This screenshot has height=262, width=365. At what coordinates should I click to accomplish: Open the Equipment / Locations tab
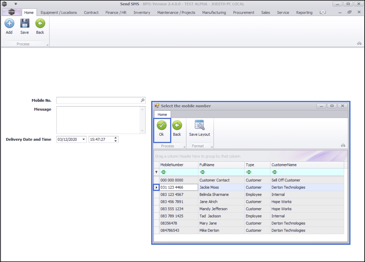point(59,13)
